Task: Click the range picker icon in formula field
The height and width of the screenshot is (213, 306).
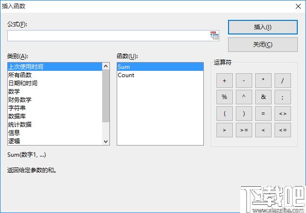Action: pos(214,35)
